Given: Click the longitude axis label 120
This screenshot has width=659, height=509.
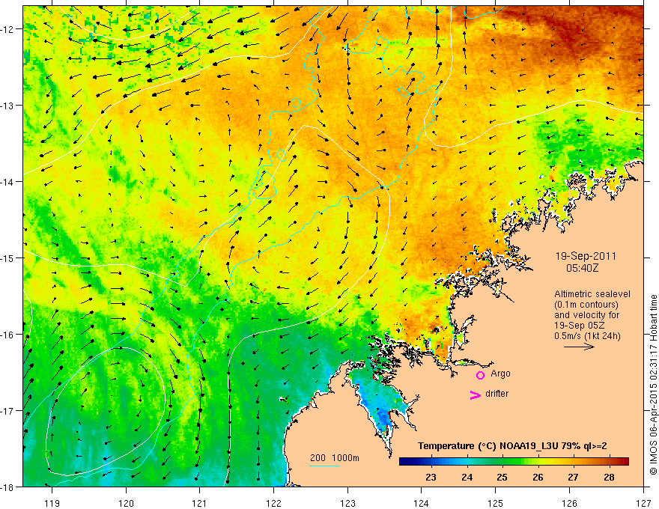Looking at the screenshot, I should [126, 503].
